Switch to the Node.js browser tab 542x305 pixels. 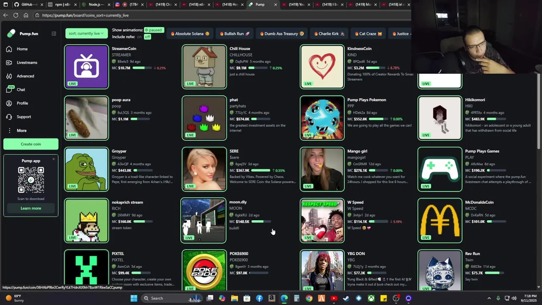tap(96, 5)
